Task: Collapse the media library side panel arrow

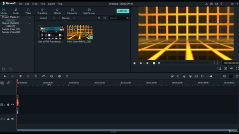Action: click(x=33, y=44)
